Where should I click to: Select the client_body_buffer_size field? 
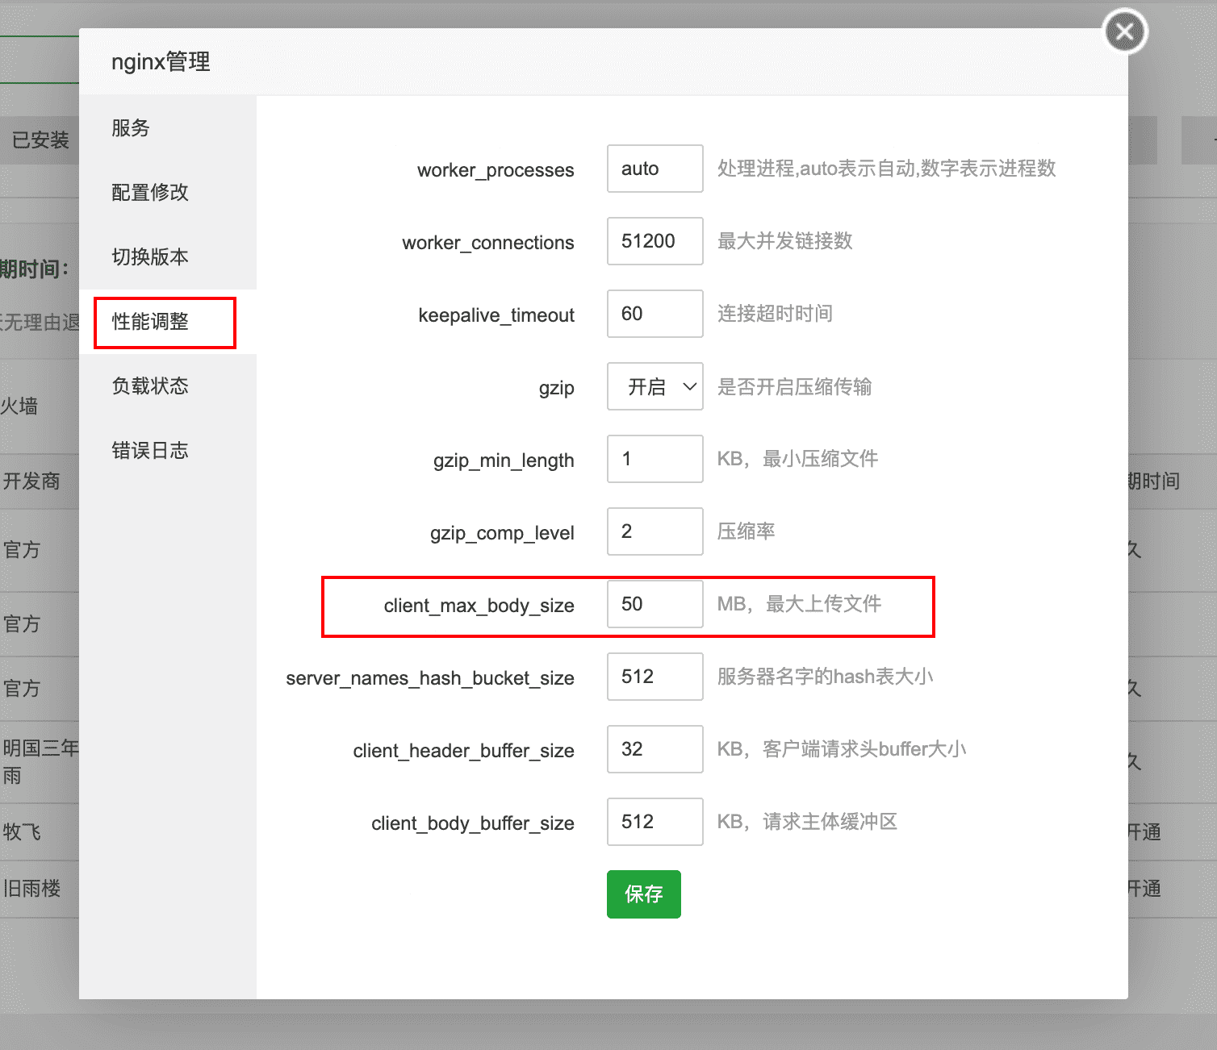point(655,822)
